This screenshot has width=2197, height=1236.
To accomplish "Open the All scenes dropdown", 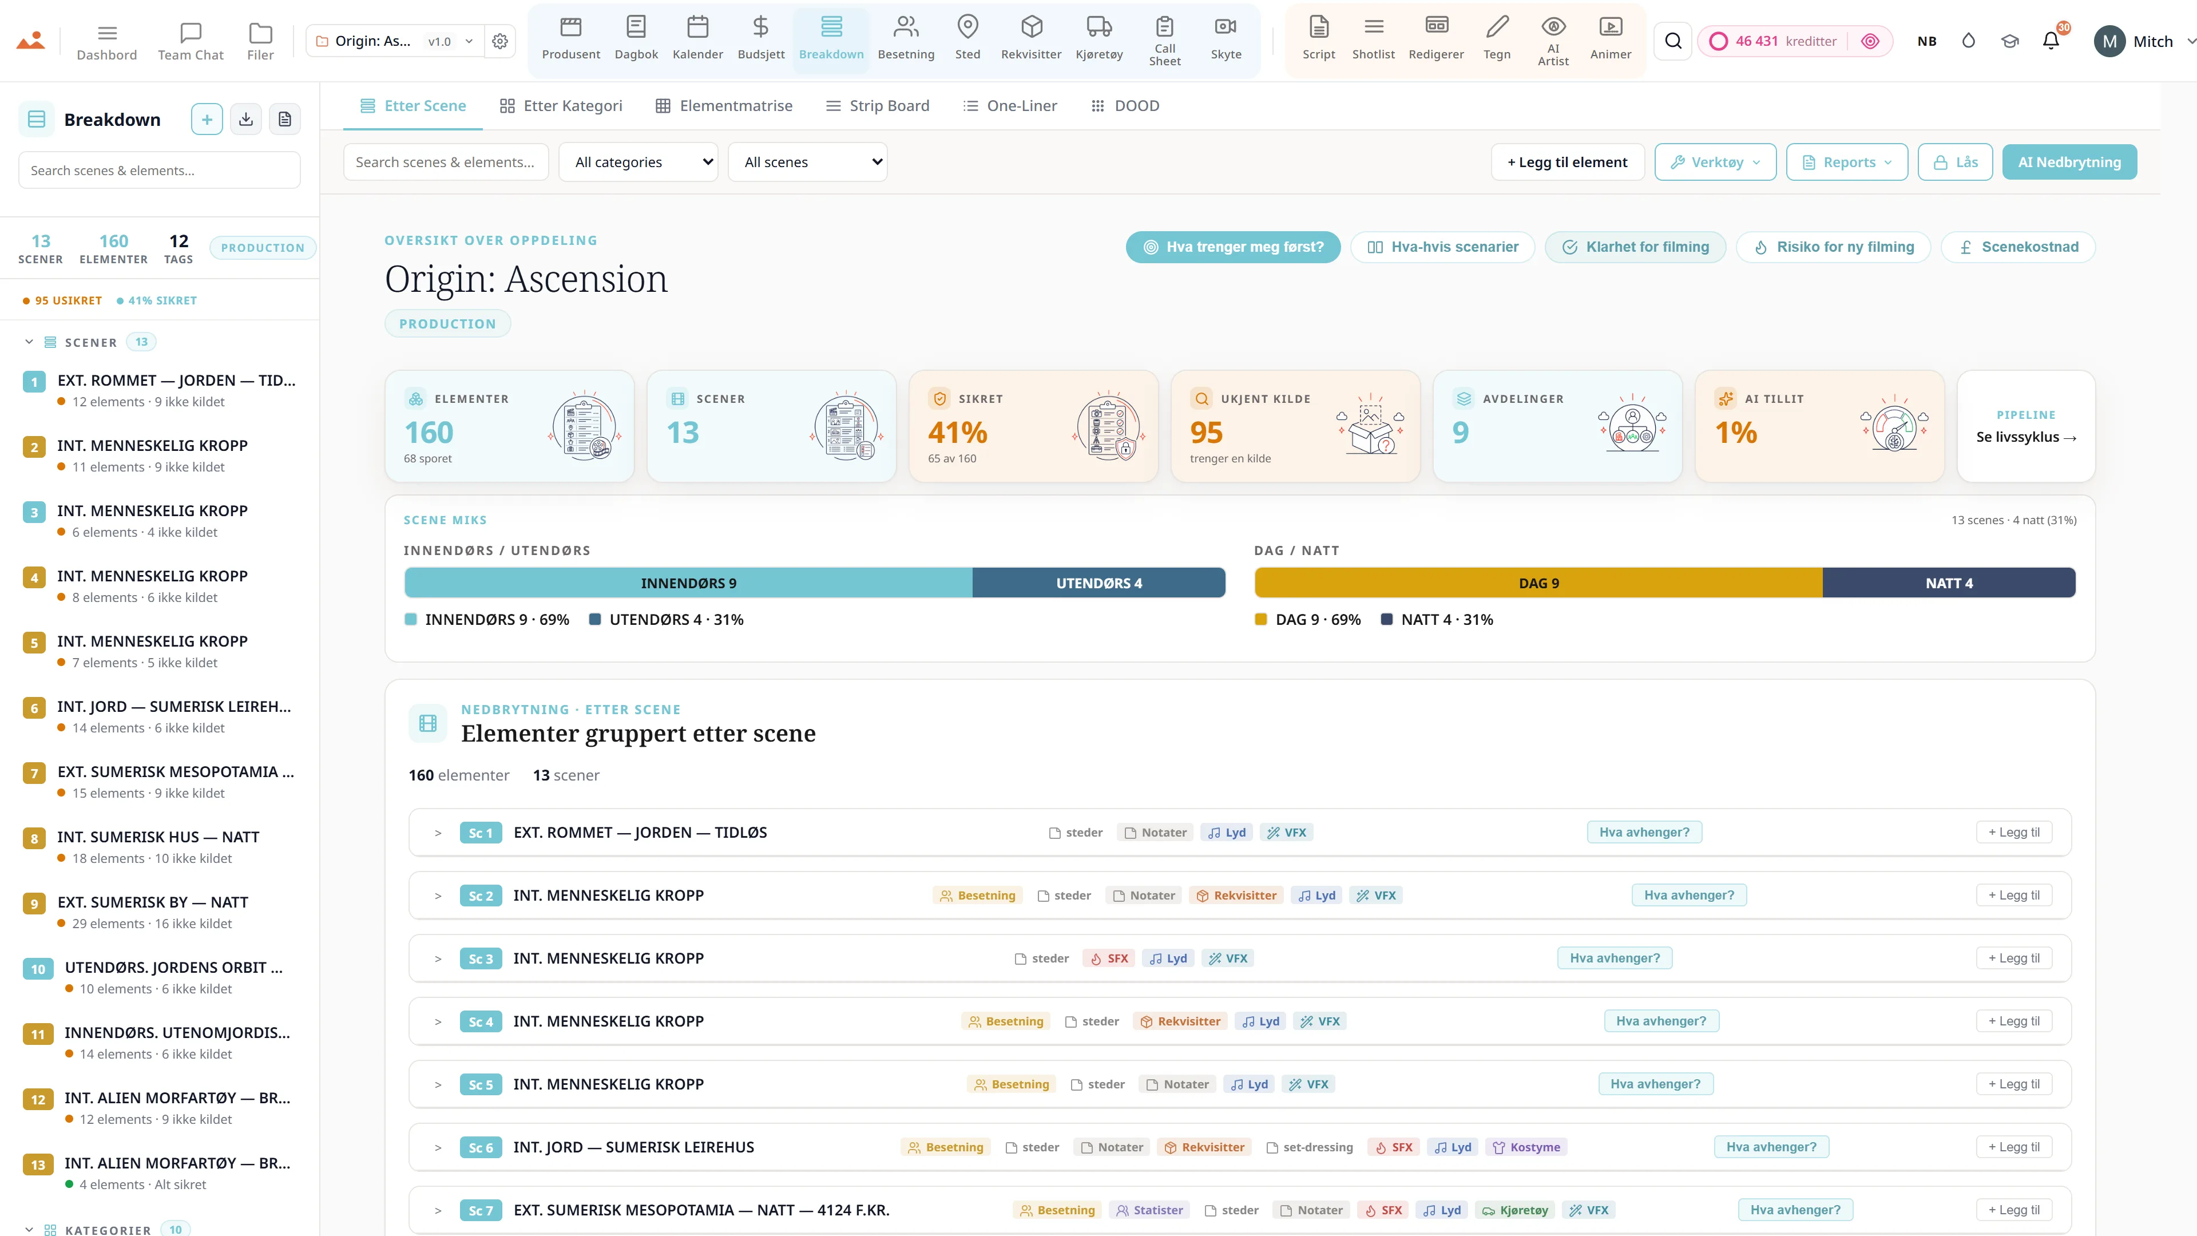I will click(807, 162).
